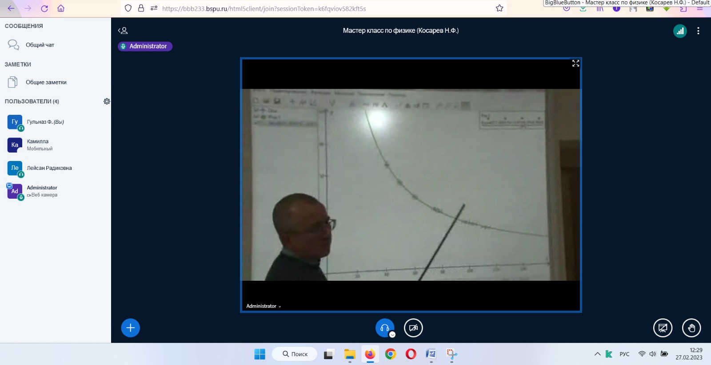
Task: Click the Administrator talking indicator
Action: (x=145, y=46)
